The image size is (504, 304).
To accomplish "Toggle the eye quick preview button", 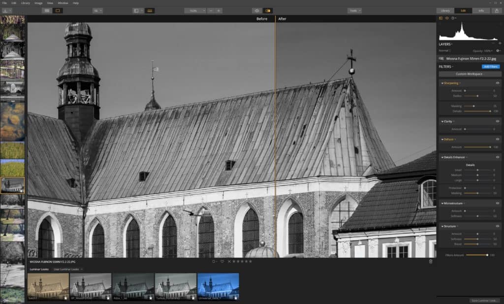I will click(x=256, y=10).
